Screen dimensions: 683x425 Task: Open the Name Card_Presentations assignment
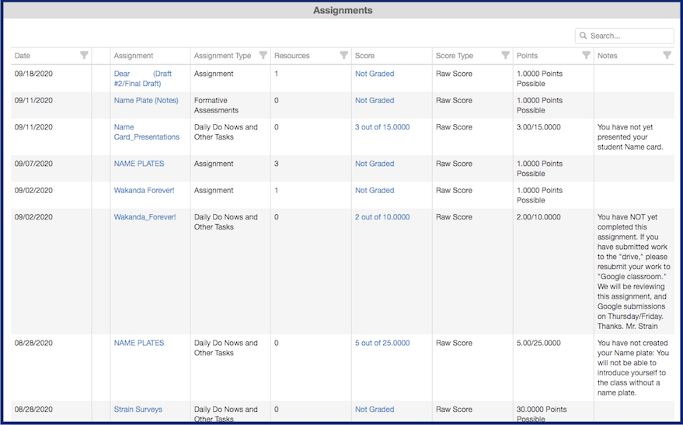click(146, 132)
